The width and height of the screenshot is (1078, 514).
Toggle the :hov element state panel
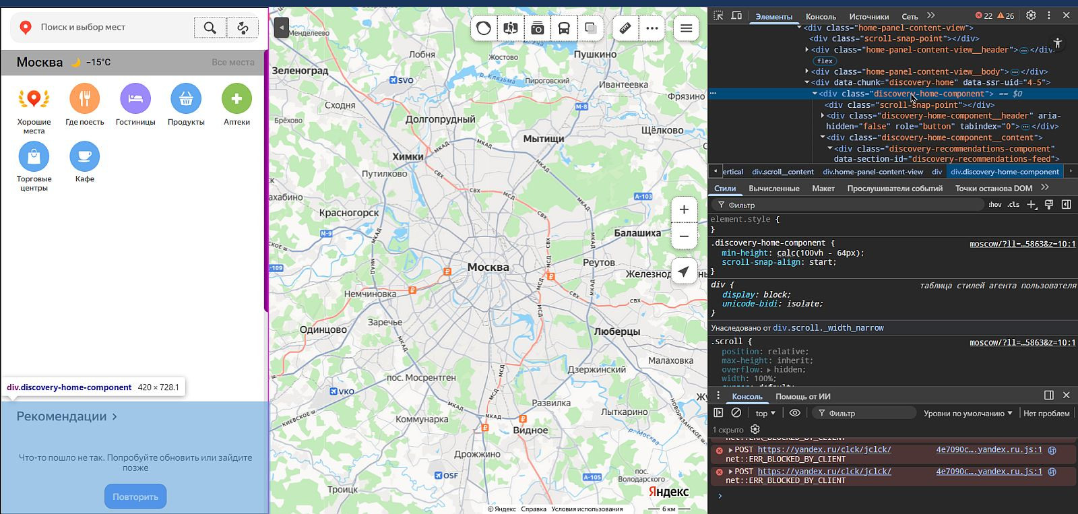(x=994, y=205)
